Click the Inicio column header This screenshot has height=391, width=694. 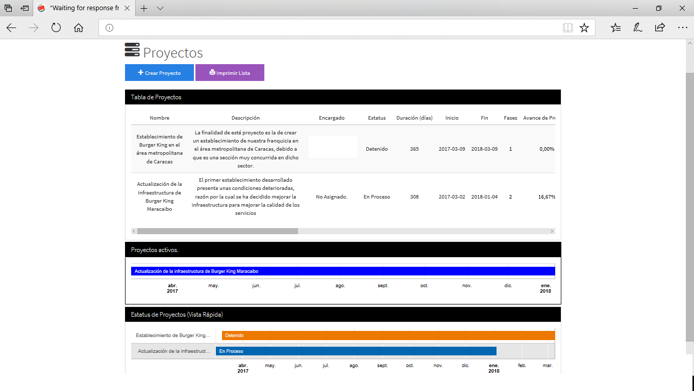point(452,118)
